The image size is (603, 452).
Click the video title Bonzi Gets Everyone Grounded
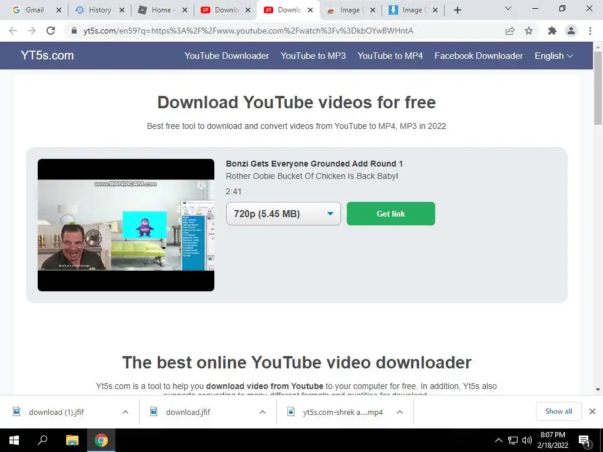point(314,164)
